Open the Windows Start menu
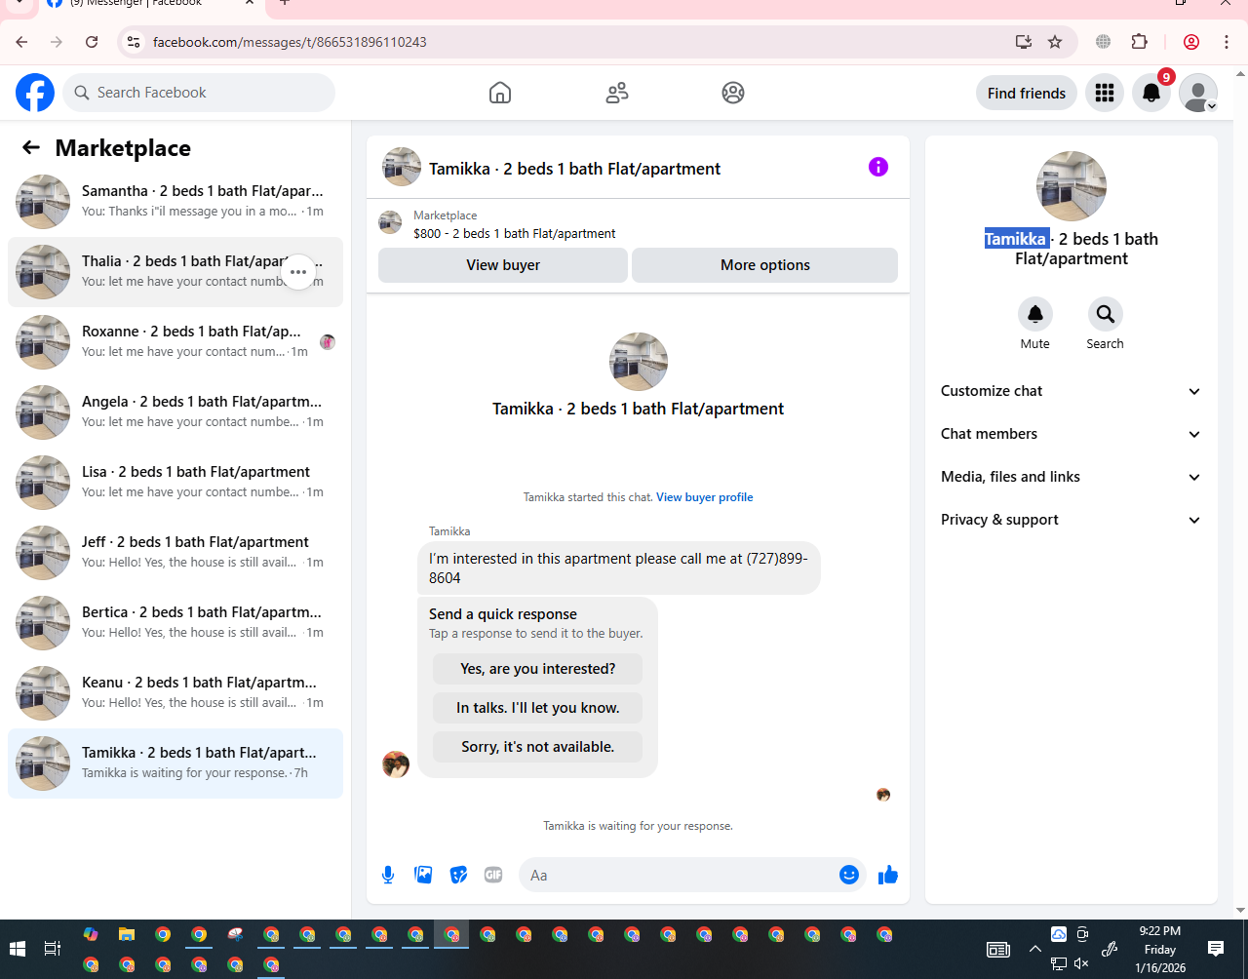Image resolution: width=1248 pixels, height=979 pixels. coord(17,949)
